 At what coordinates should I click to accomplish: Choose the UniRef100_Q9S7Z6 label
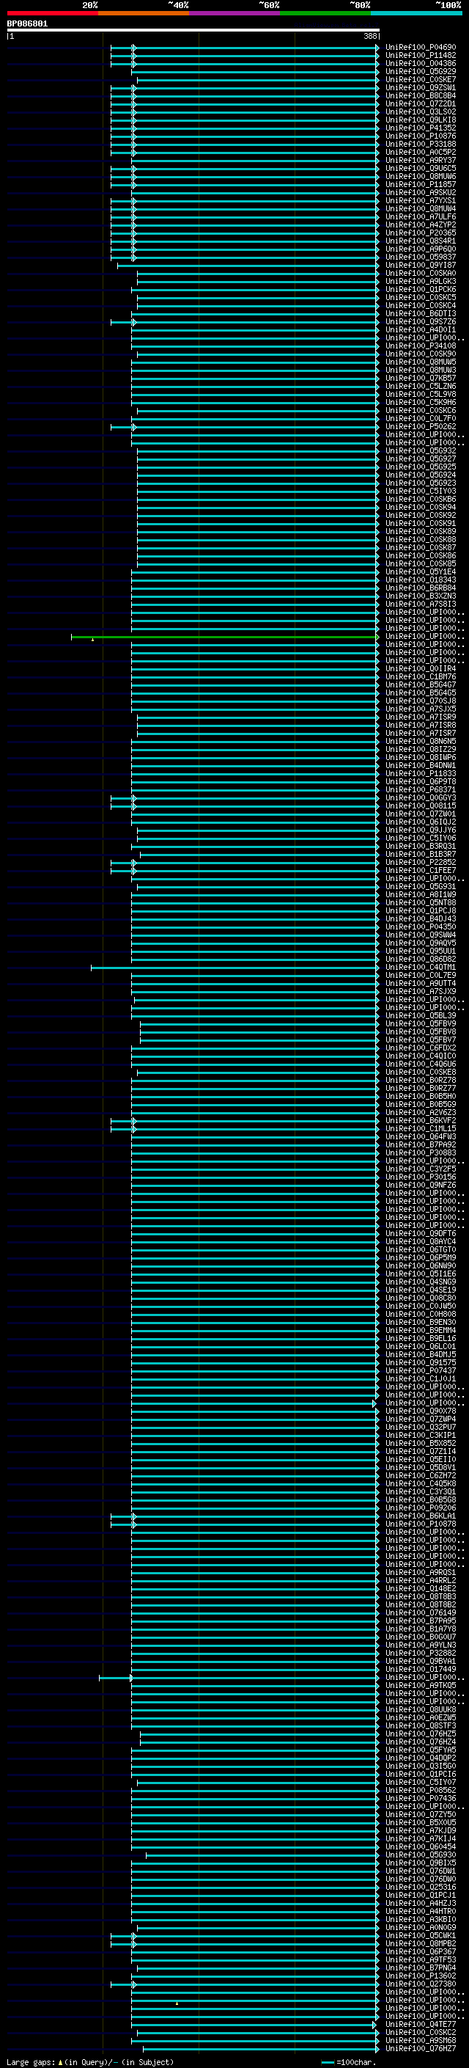tap(421, 322)
